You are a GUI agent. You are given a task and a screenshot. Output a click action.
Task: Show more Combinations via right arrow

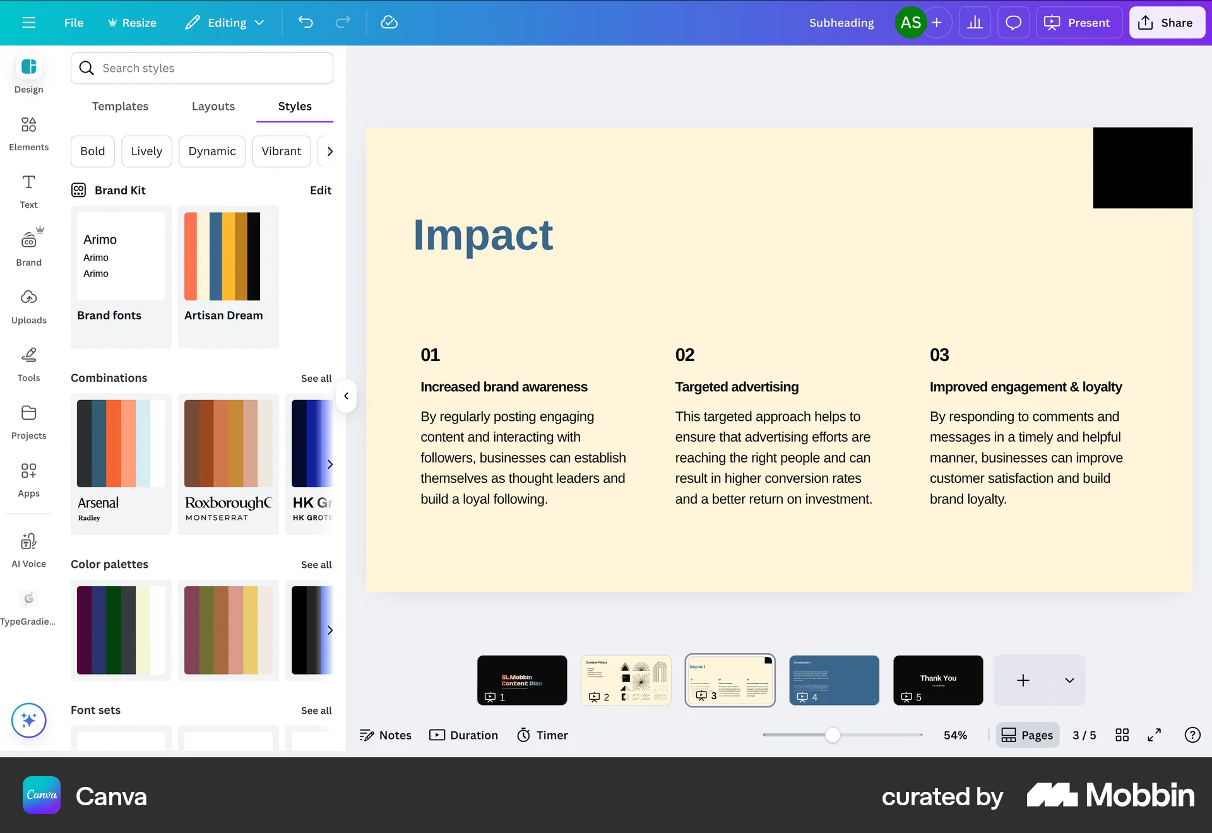click(329, 464)
